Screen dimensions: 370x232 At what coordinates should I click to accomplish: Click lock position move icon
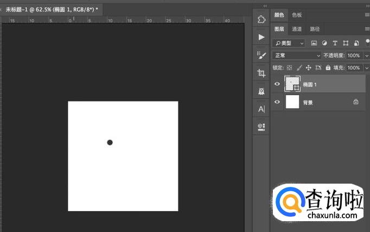point(308,68)
